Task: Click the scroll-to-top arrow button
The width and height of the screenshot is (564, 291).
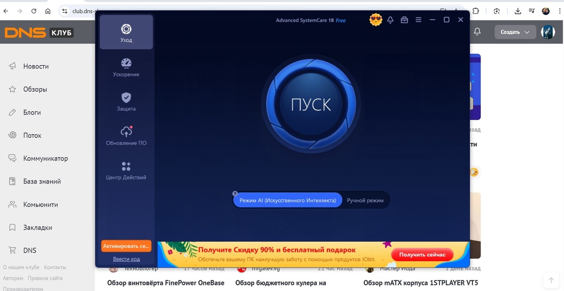Action: [551, 280]
